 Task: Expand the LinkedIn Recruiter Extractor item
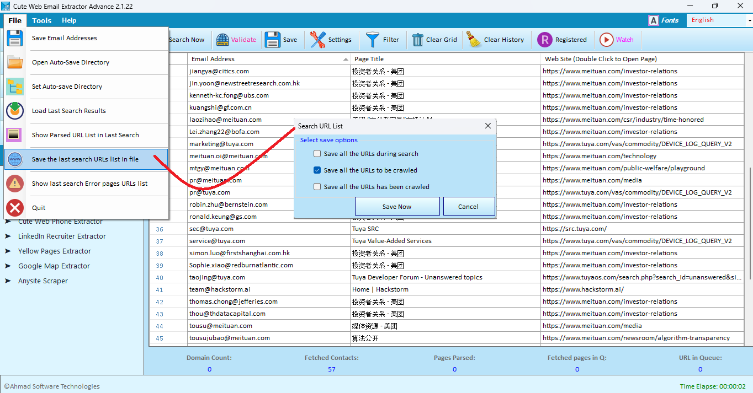pyautogui.click(x=8, y=236)
